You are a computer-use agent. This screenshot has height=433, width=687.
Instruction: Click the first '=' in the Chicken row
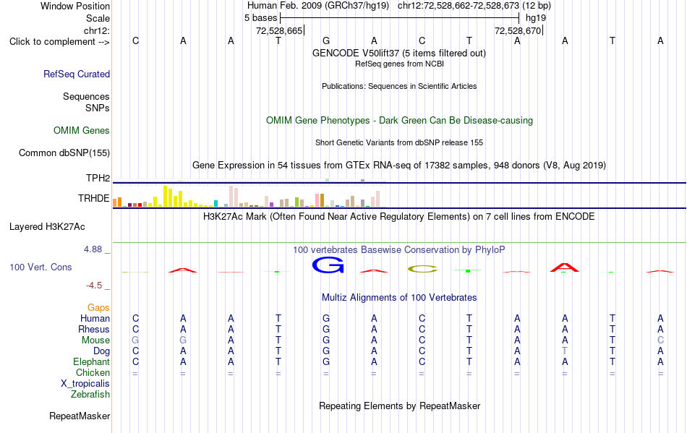coord(135,374)
